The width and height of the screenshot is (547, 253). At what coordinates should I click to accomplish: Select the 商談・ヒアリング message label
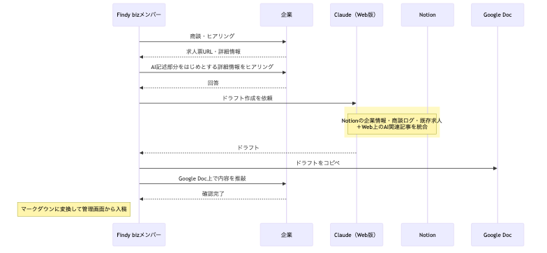point(212,36)
